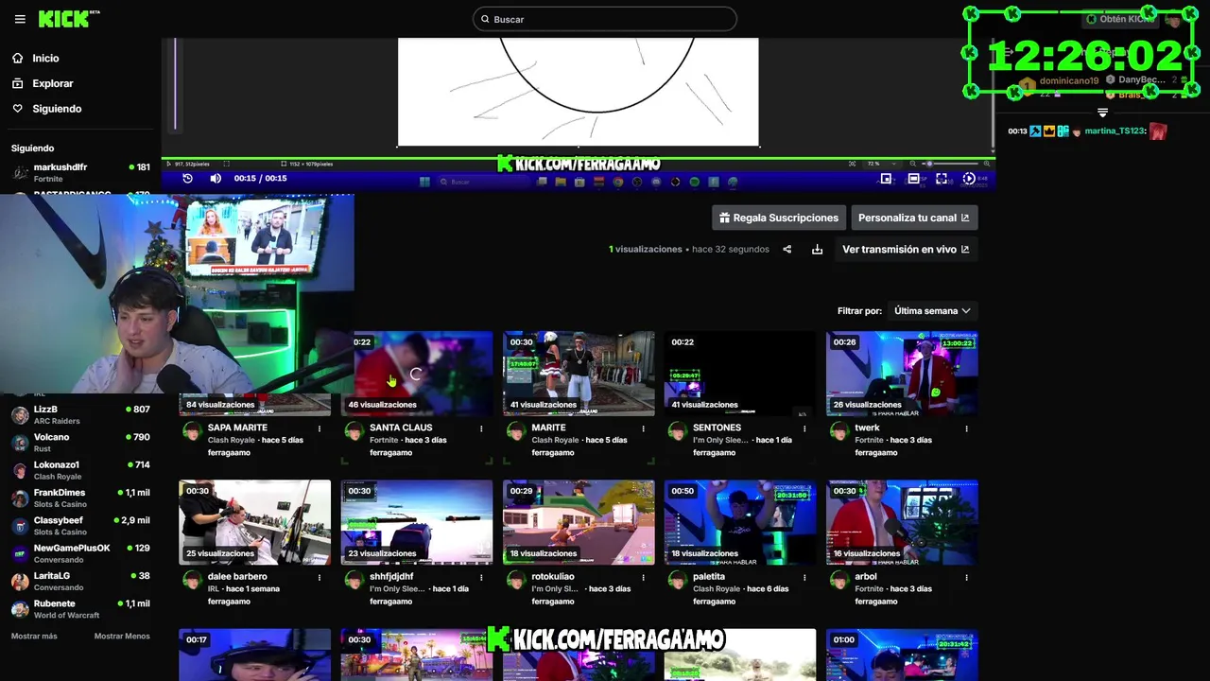This screenshot has height=681, width=1210.
Task: Open Volcano channel in sidebar
Action: [x=80, y=443]
